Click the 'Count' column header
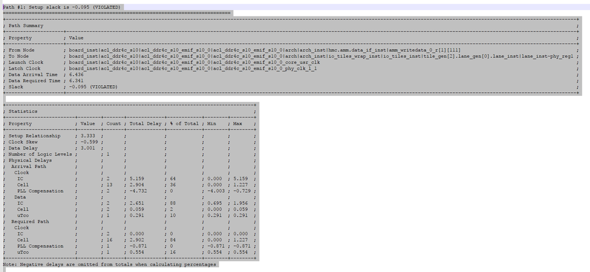 click(114, 124)
